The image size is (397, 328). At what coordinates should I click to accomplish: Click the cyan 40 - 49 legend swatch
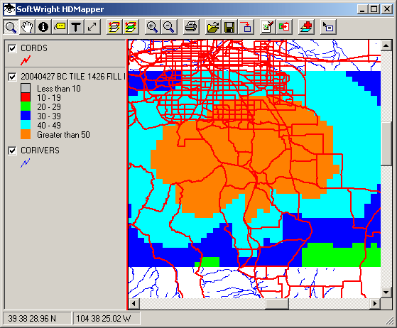pyautogui.click(x=26, y=125)
